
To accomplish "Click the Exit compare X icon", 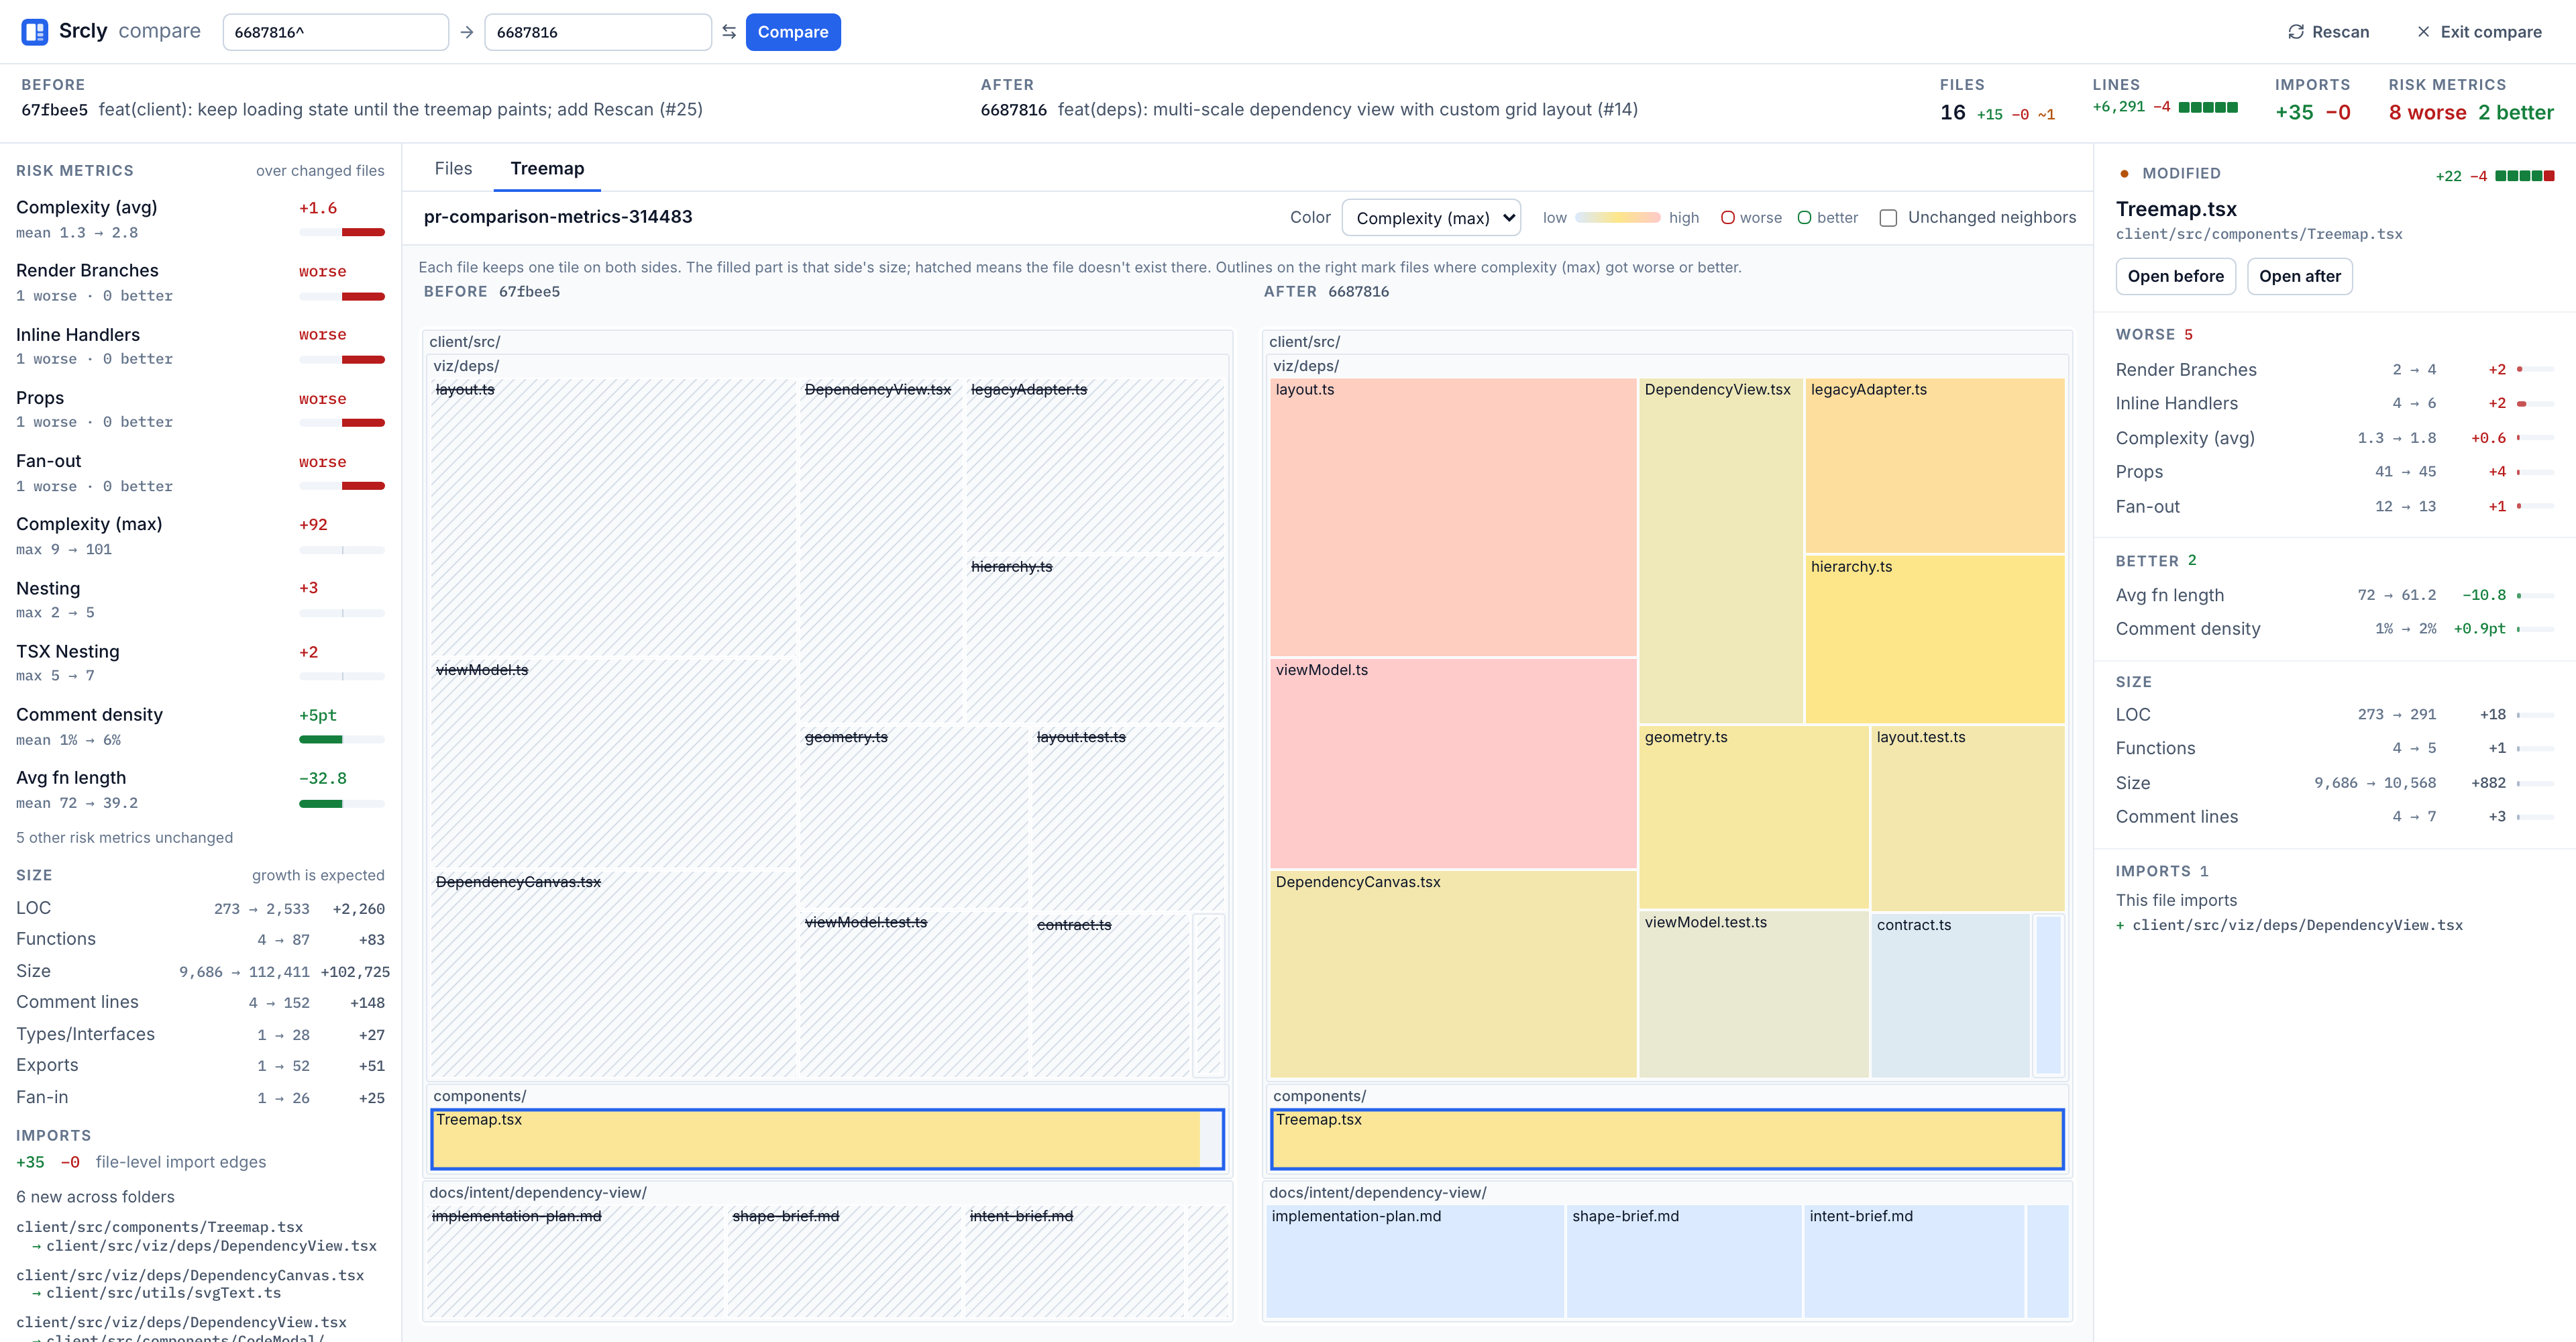I will coord(2423,32).
